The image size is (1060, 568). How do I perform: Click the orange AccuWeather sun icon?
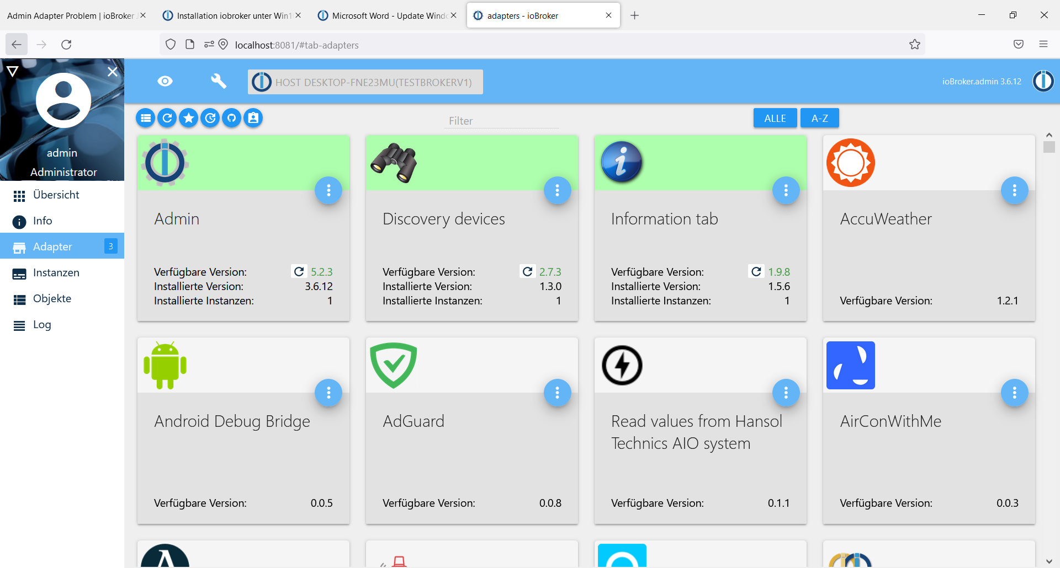tap(851, 163)
